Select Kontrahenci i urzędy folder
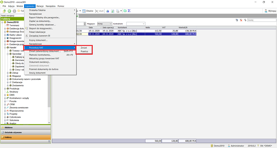The height and width of the screenshot is (148, 277). click(x=19, y=98)
